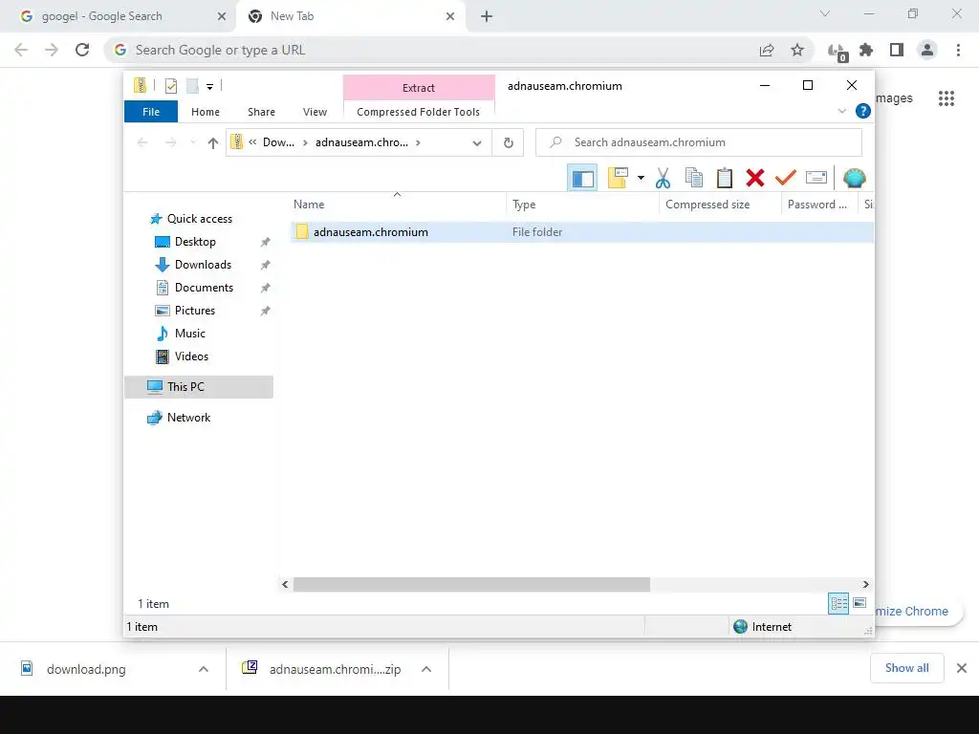Click the shell globe icon in toolbar
The height and width of the screenshot is (734, 979).
854,179
